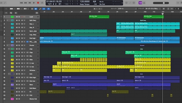Select the Sub Bass track header
Viewport: 182px width, 103px height.
tap(22, 88)
